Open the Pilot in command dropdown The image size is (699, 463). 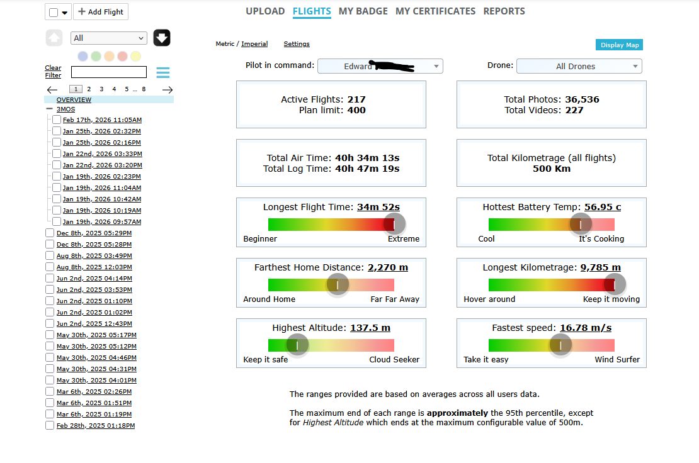[380, 66]
